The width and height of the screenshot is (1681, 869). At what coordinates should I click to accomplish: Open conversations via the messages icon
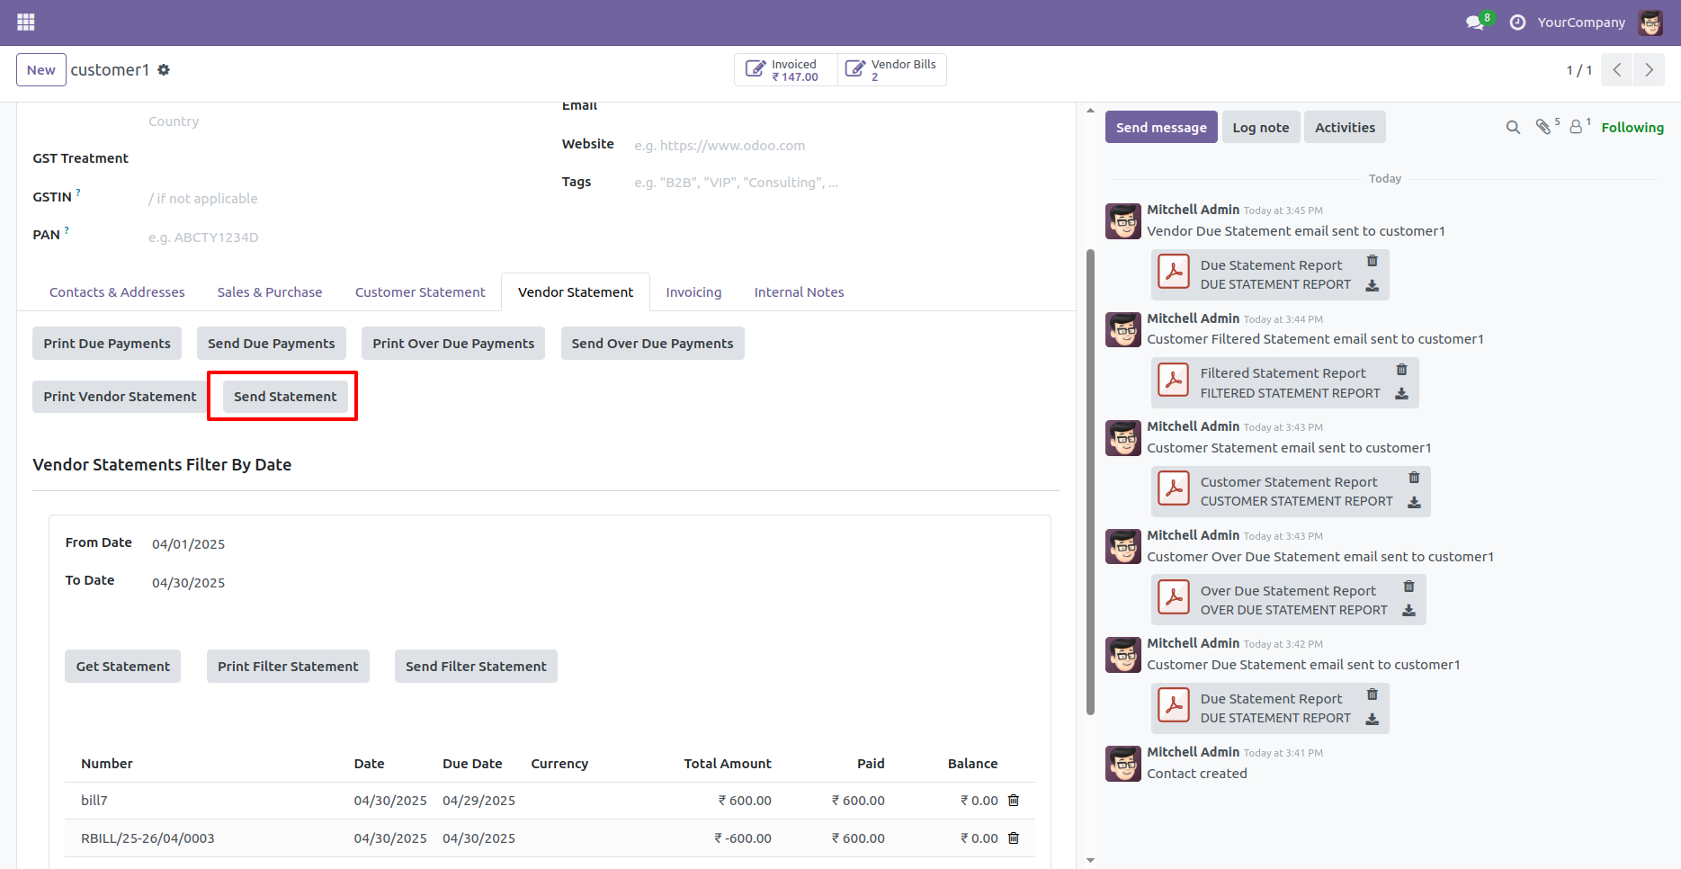pyautogui.click(x=1474, y=22)
